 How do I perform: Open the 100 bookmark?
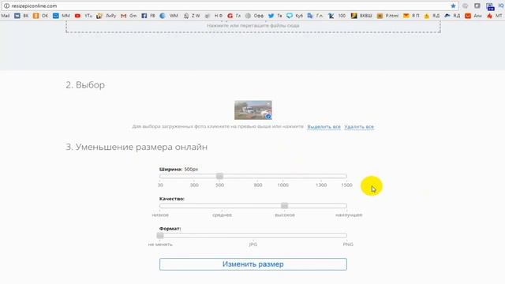(x=337, y=16)
